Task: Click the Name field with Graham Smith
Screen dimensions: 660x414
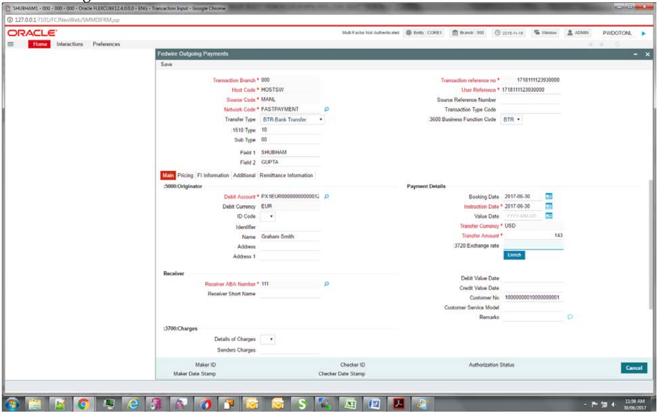Action: 290,237
